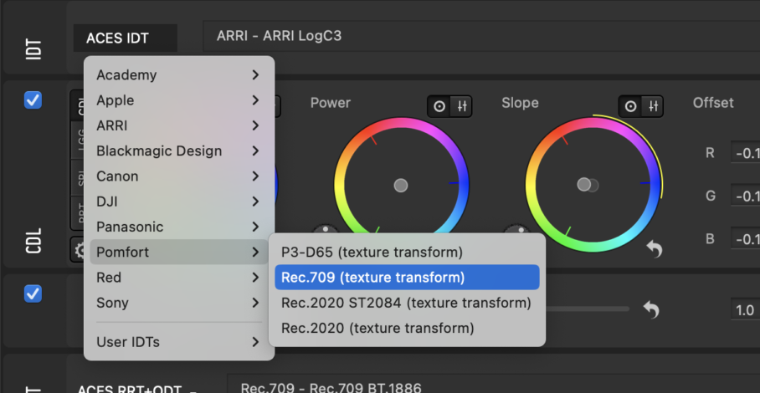
Task: Open the Rec.709 BT.1886 ODT selector
Action: click(x=494, y=385)
